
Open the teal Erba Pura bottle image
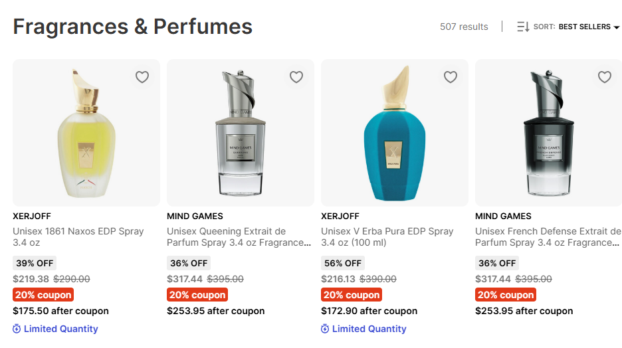coord(395,133)
